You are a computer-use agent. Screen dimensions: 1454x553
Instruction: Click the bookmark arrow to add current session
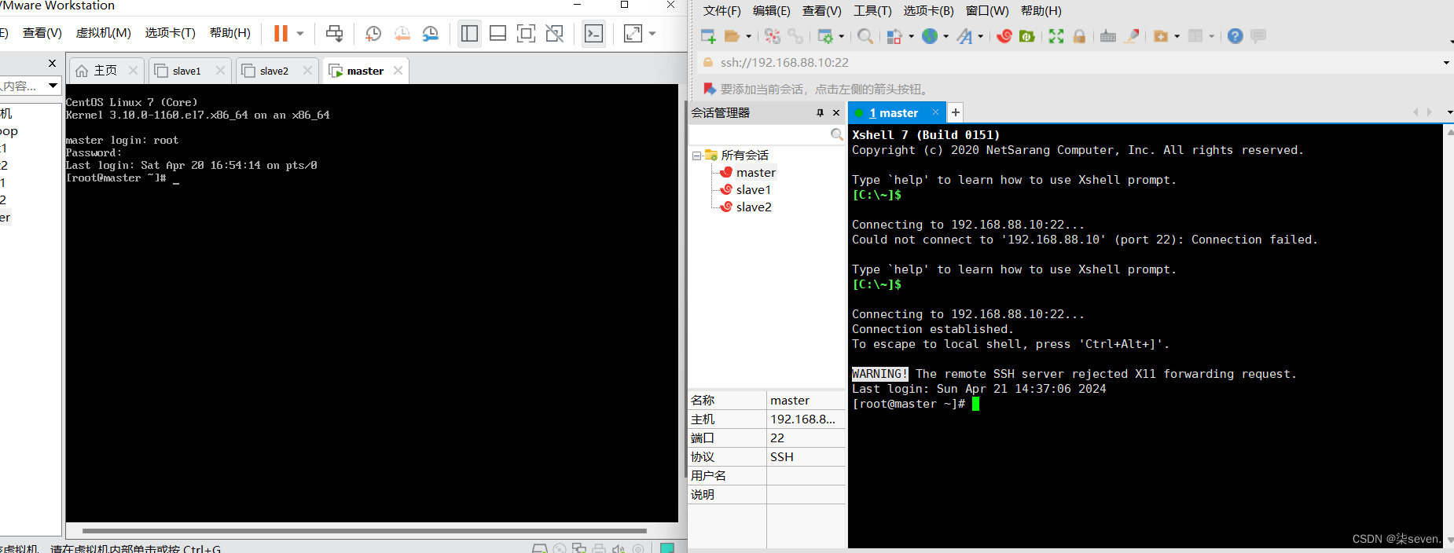709,89
